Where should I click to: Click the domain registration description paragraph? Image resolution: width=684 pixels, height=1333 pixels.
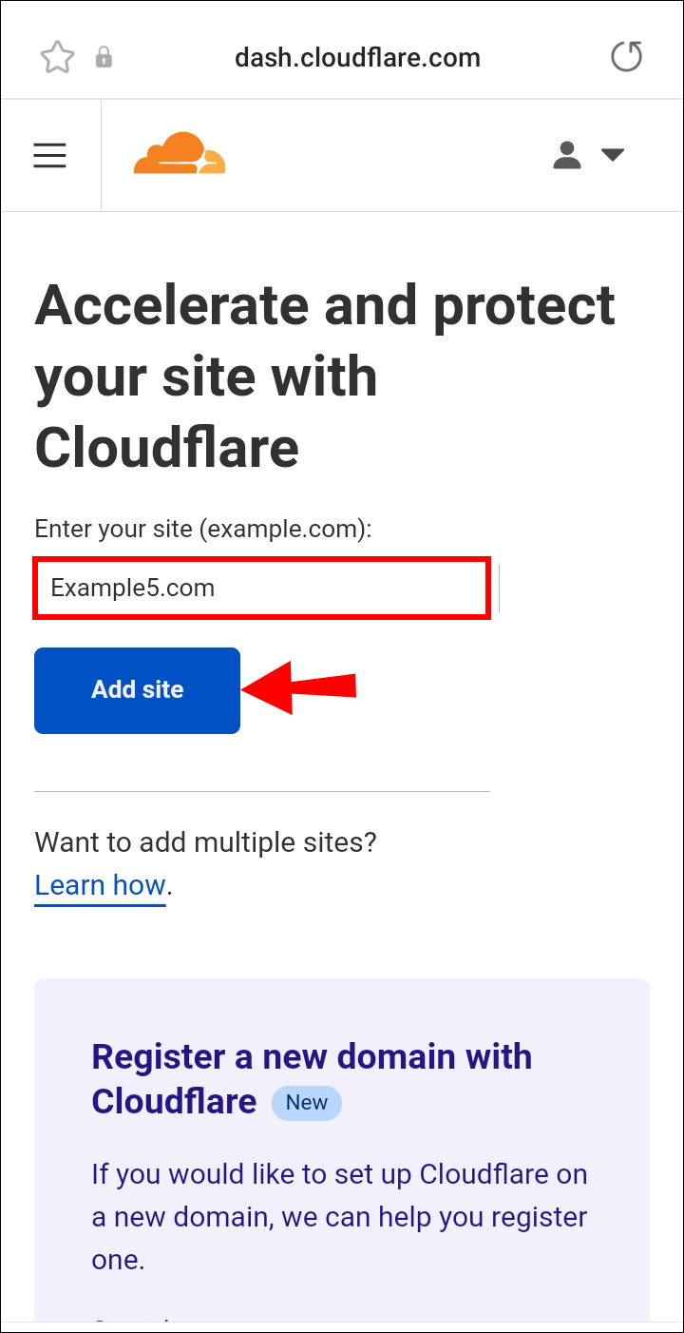point(339,1217)
